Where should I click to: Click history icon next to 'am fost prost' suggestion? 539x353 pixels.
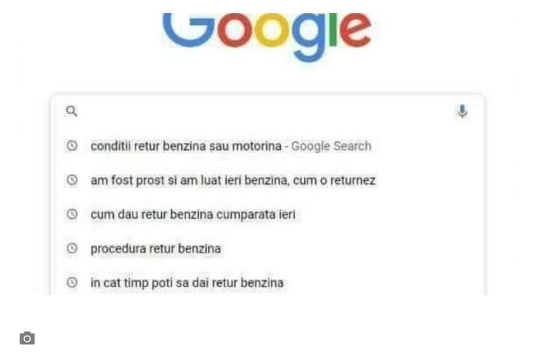[x=71, y=180]
